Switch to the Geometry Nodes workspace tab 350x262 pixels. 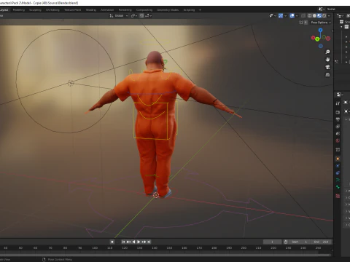[168, 9]
